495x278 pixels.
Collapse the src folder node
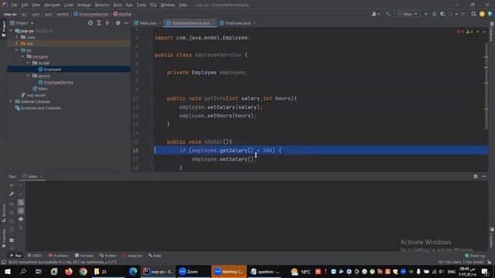coord(17,50)
